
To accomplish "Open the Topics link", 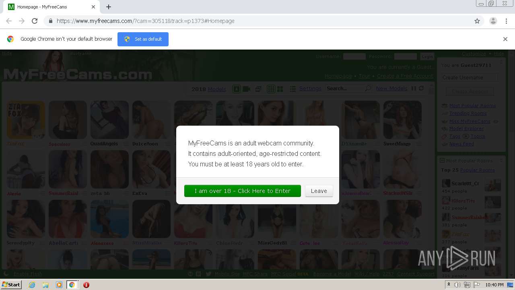I will coord(478,136).
